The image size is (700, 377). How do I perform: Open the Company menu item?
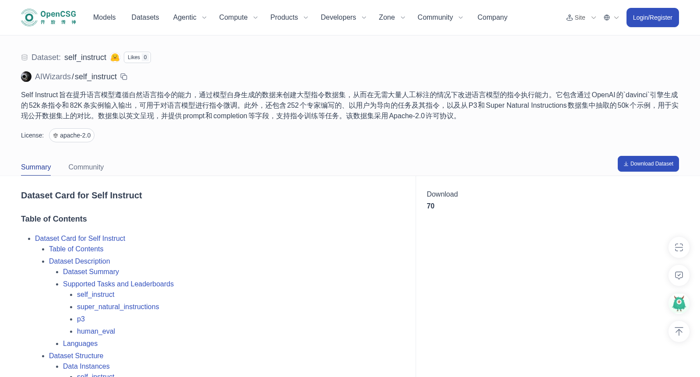pyautogui.click(x=492, y=18)
